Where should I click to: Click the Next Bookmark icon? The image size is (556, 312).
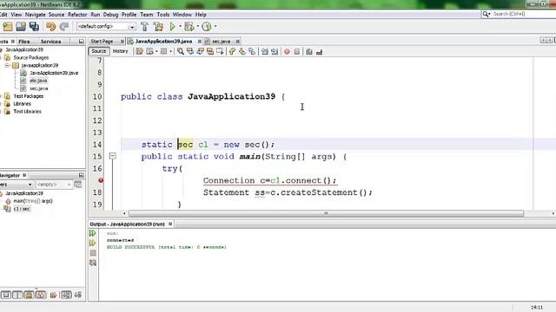(x=242, y=52)
